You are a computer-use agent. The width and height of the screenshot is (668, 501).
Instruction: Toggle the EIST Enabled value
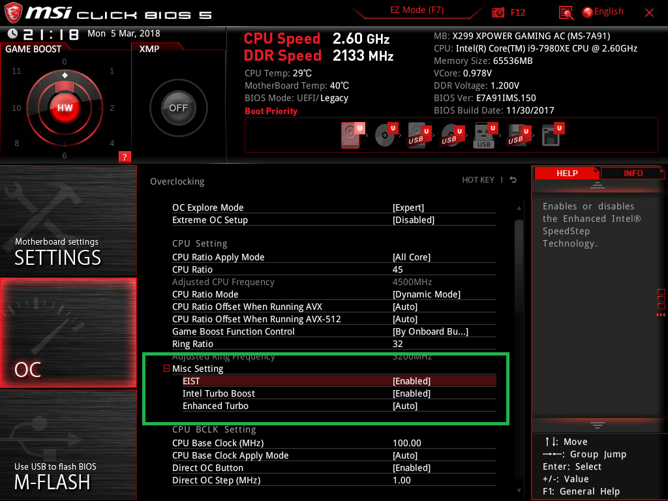click(412, 381)
